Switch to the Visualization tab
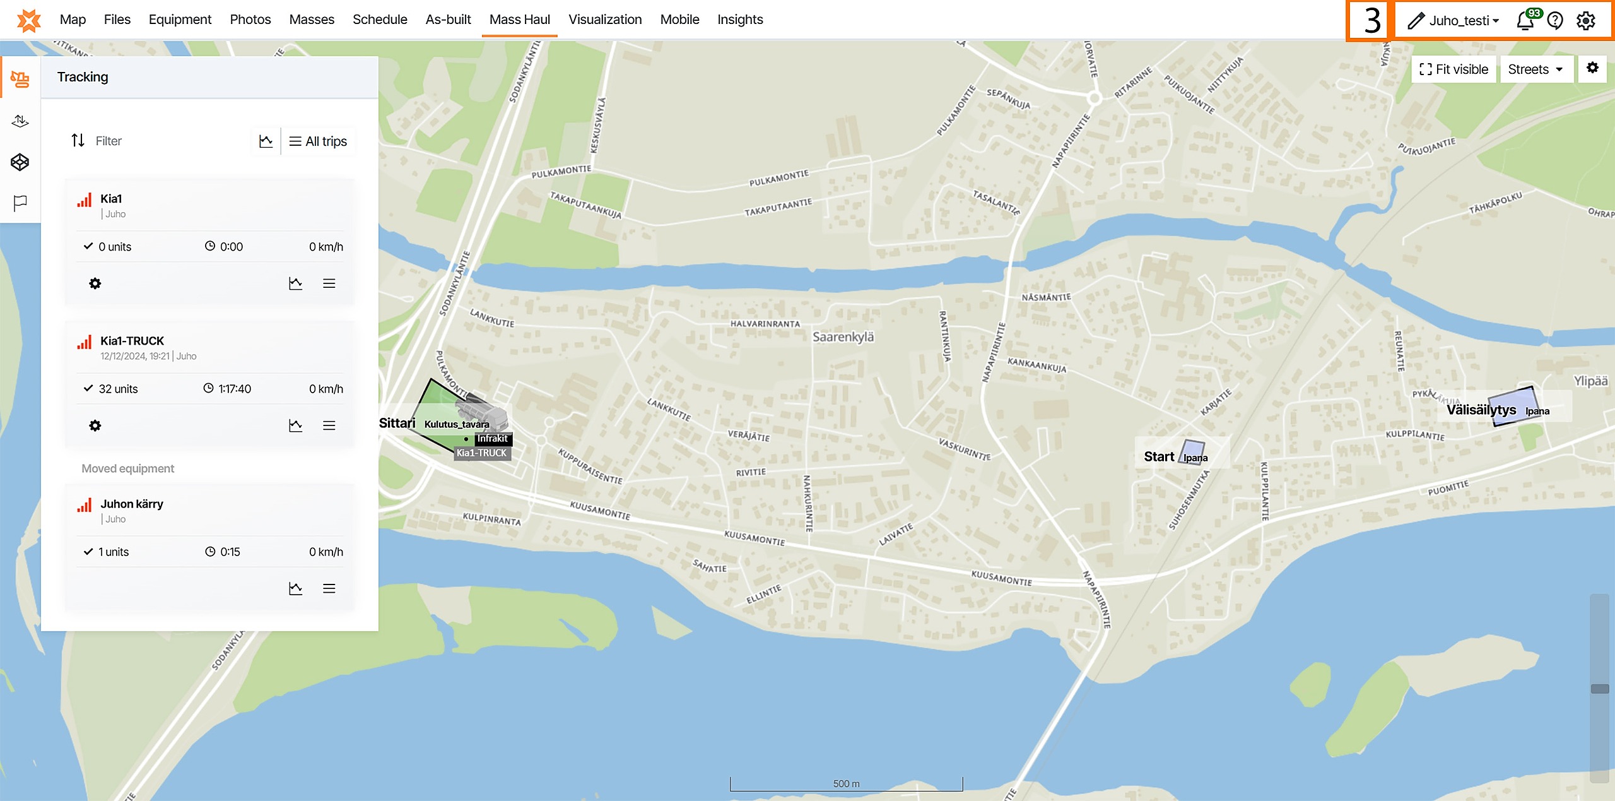This screenshot has height=801, width=1615. (x=604, y=20)
